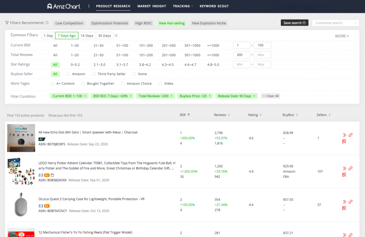Click the report icon for the LEGO Harry Potter row

point(344,175)
